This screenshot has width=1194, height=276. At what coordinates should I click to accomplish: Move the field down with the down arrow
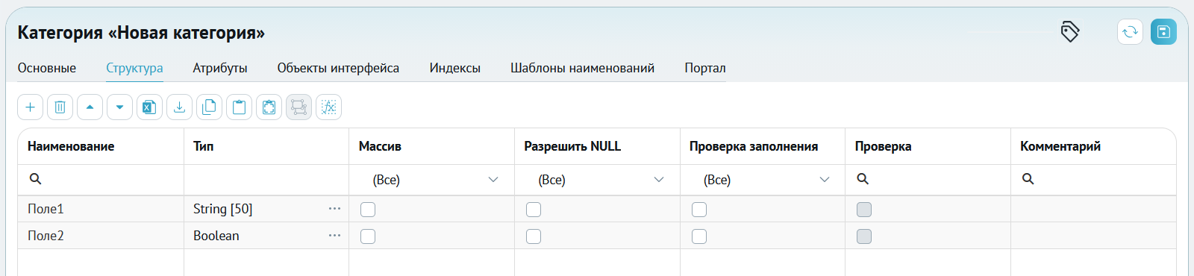click(119, 107)
